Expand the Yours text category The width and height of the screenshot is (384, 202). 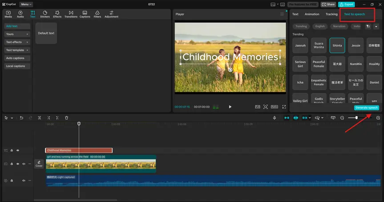tap(17, 34)
